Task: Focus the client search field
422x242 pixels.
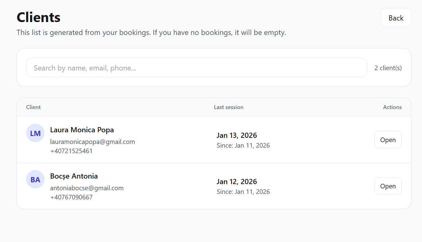Action: 196,68
